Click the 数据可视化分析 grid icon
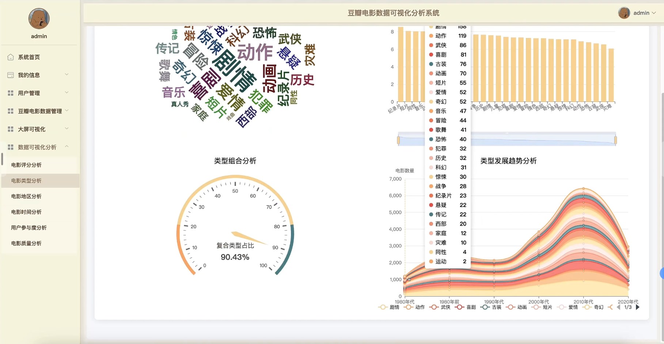This screenshot has height=344, width=664. (x=11, y=147)
